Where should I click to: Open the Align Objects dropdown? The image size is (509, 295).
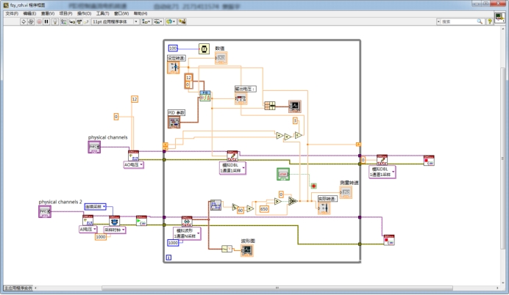[x=146, y=22]
